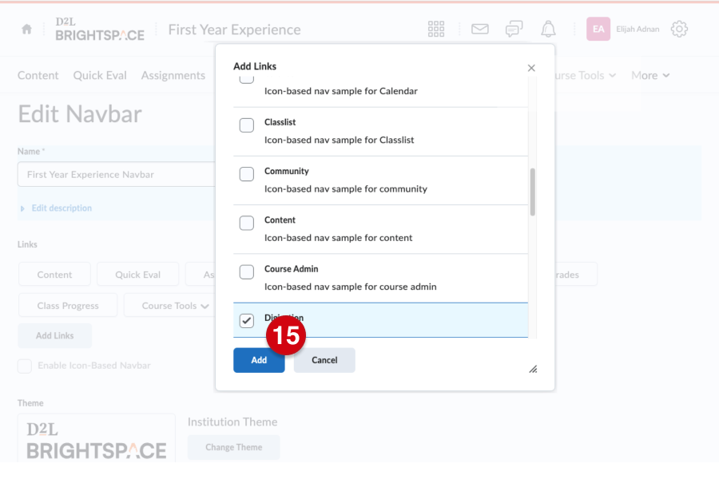Uncheck the selected Discussion checkbox

247,321
